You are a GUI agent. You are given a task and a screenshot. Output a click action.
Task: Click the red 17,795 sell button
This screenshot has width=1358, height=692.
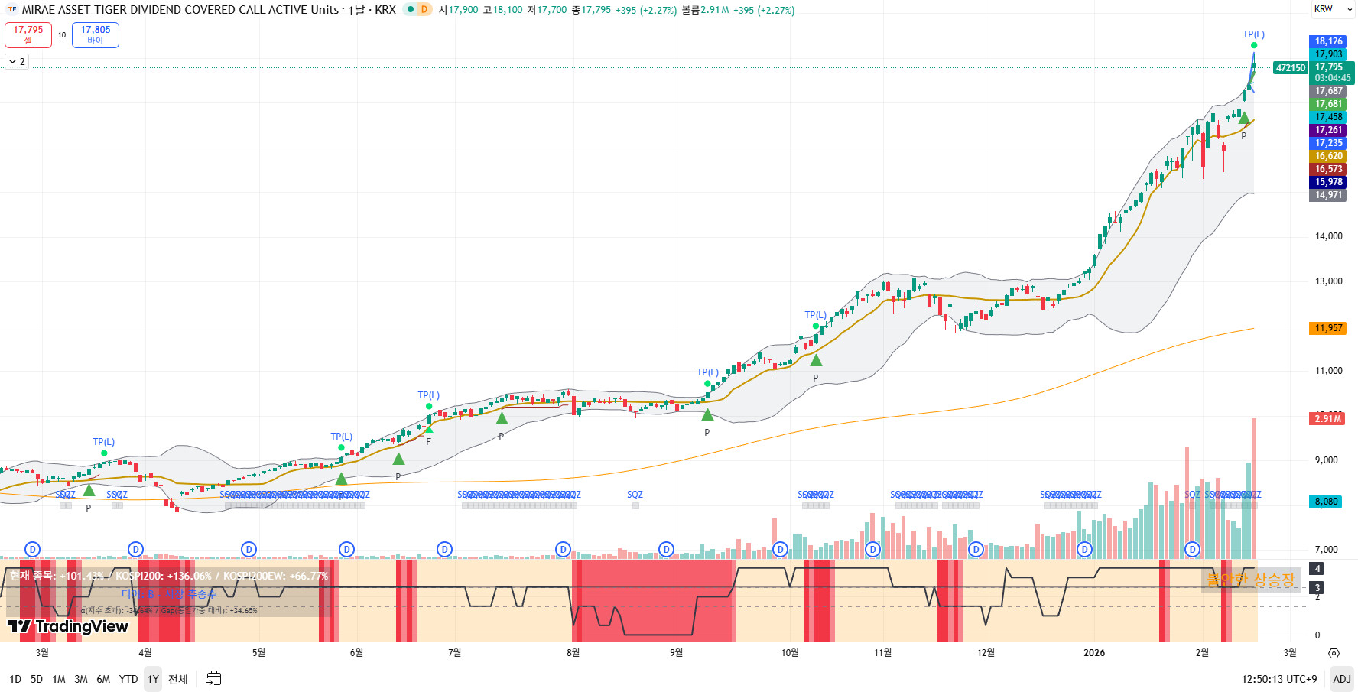point(28,35)
